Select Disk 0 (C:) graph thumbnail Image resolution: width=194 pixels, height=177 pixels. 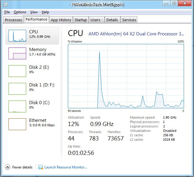pos(17,106)
